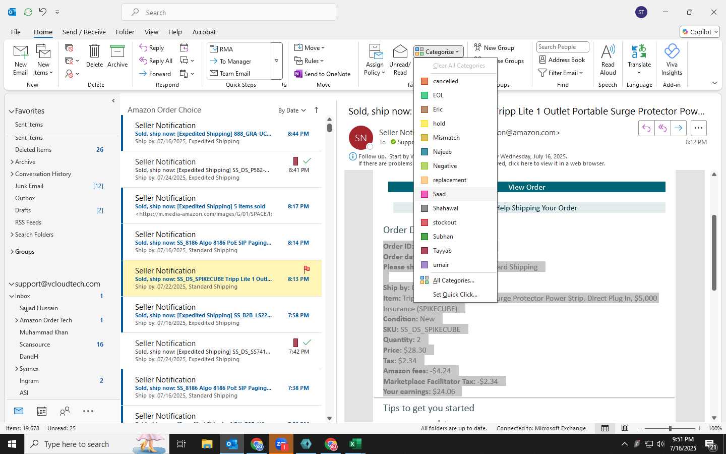Expand the Amazon Order Tech folder
726x454 pixels.
[x=17, y=320]
